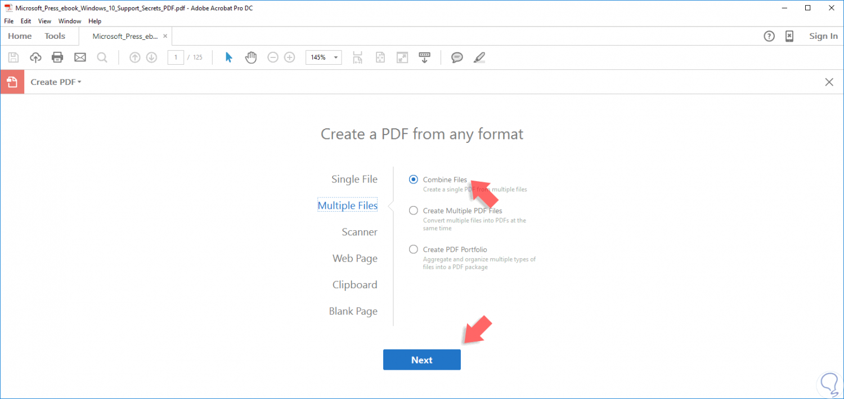
Task: Click the Print icon in toolbar
Action: point(57,57)
